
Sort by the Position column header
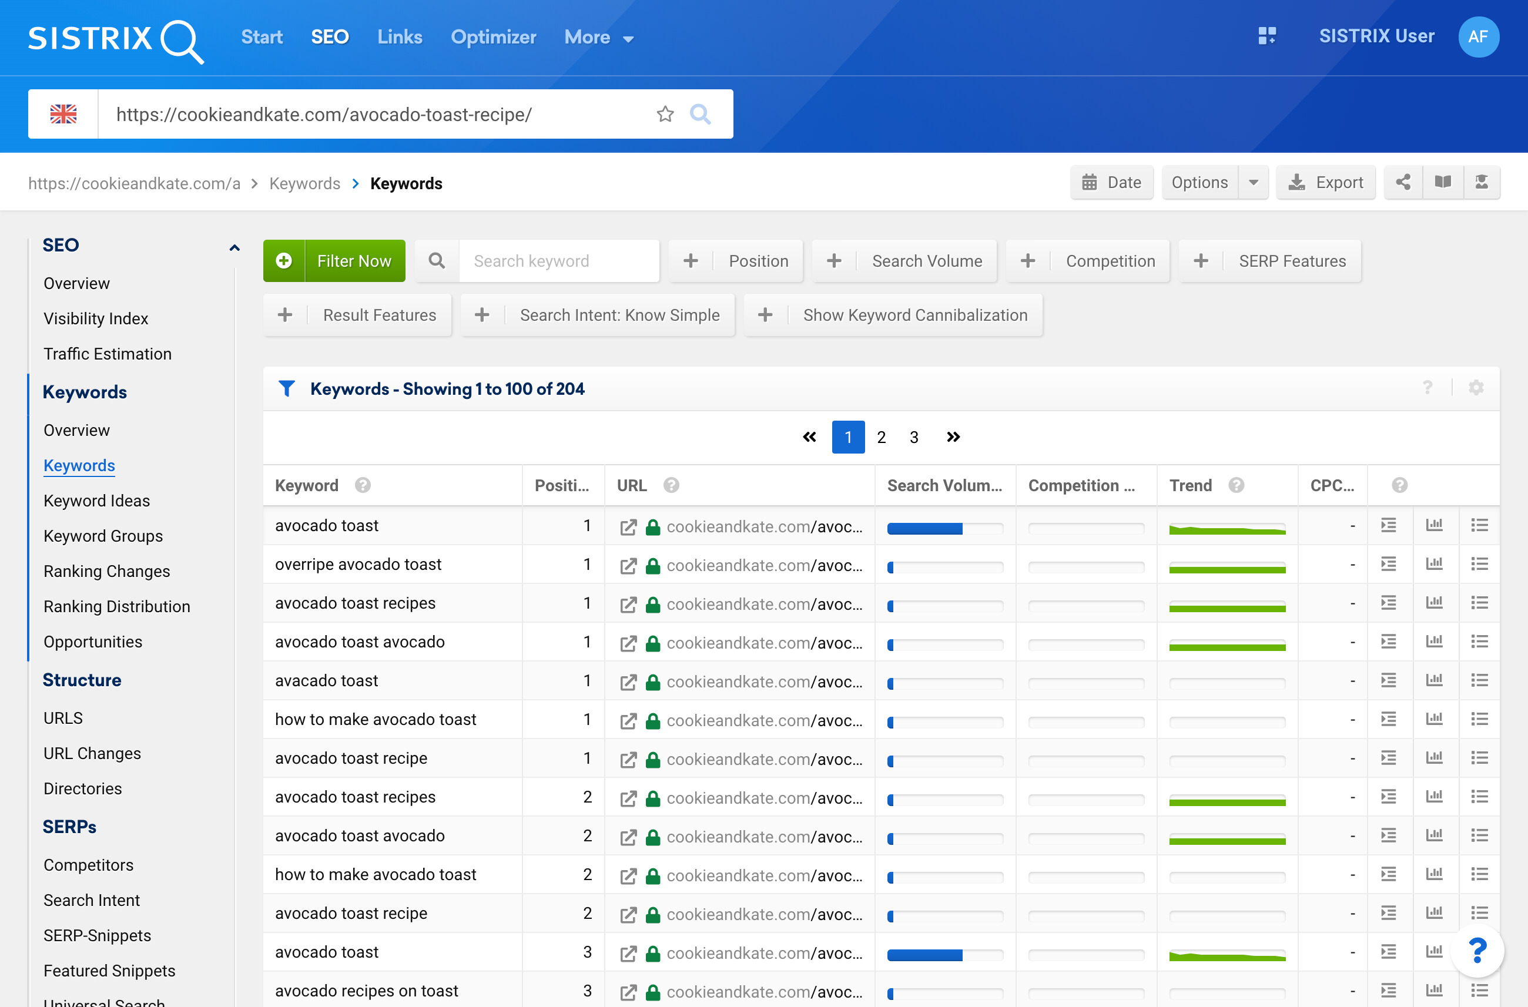(561, 485)
